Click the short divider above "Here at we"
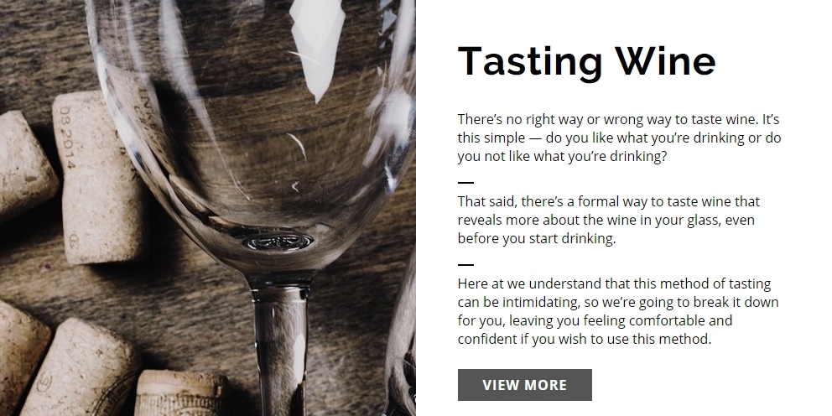This screenshot has height=416, width=832. 465,264
